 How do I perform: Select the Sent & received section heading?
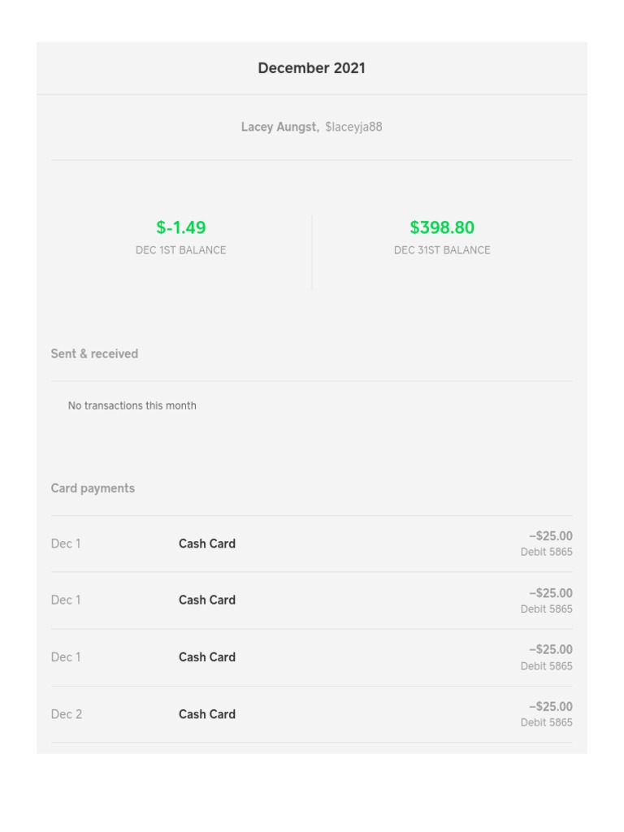(x=94, y=353)
